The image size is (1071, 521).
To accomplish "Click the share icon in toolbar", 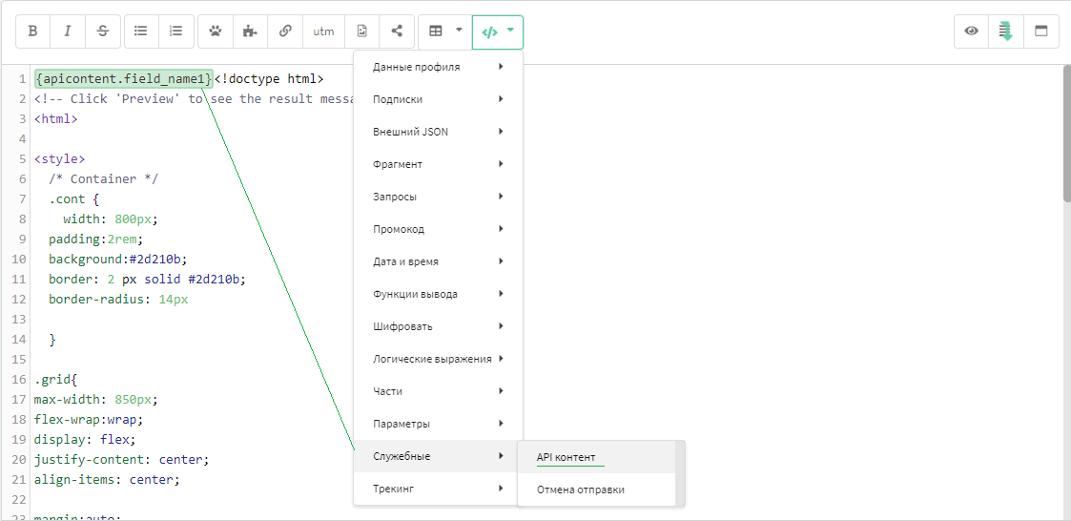I will click(x=397, y=31).
